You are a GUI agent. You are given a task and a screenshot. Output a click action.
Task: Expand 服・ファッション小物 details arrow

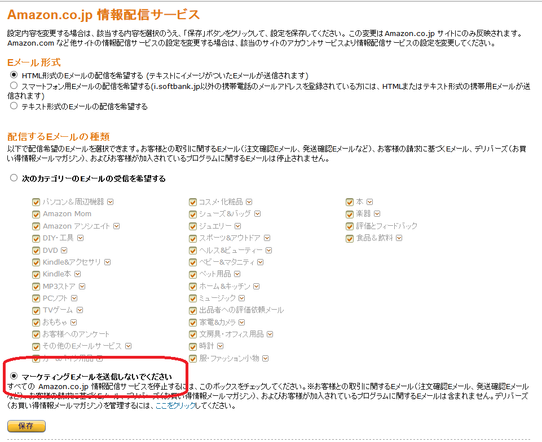pos(266,359)
